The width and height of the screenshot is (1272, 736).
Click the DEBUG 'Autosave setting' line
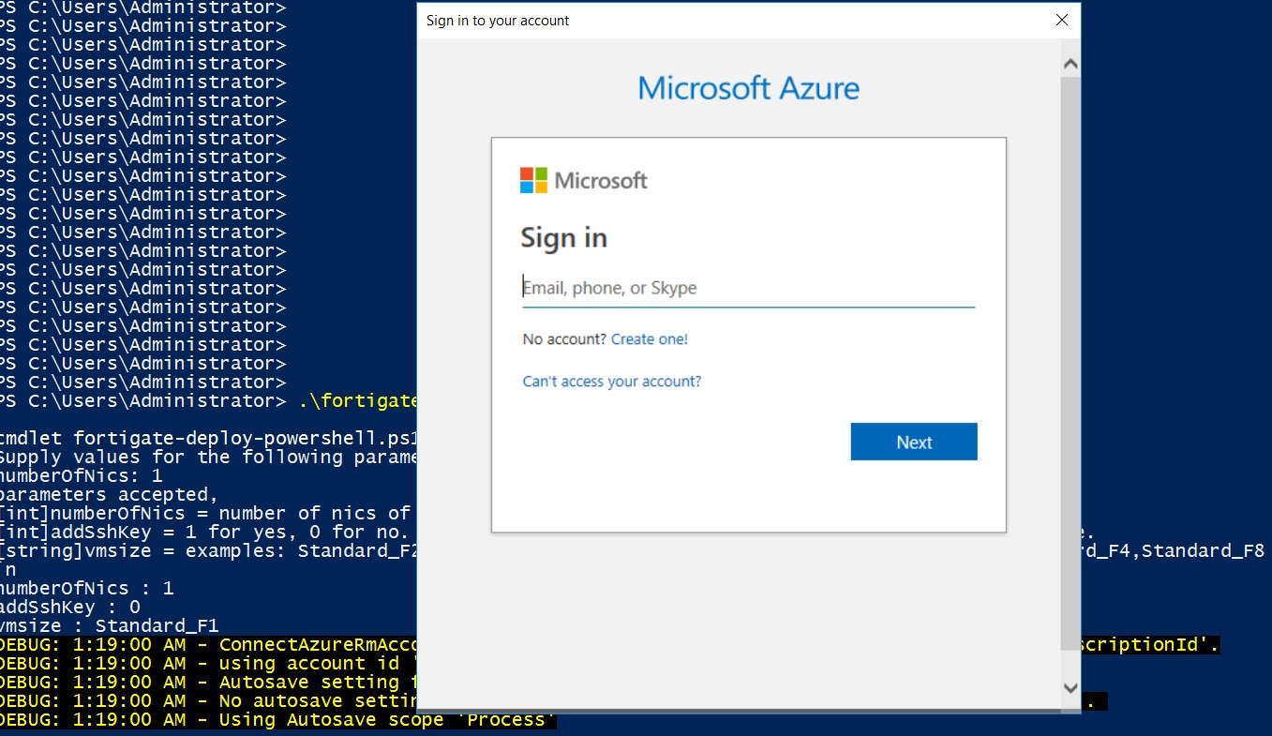tap(208, 683)
